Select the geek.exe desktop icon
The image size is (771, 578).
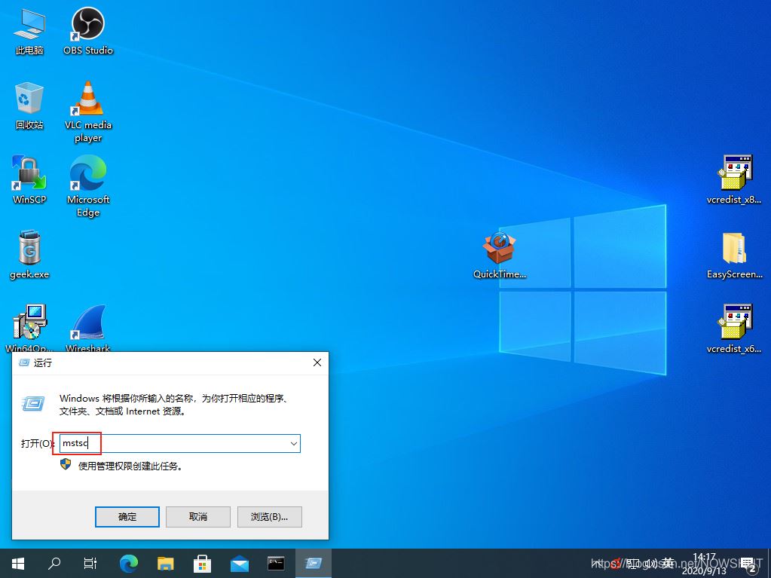click(29, 249)
